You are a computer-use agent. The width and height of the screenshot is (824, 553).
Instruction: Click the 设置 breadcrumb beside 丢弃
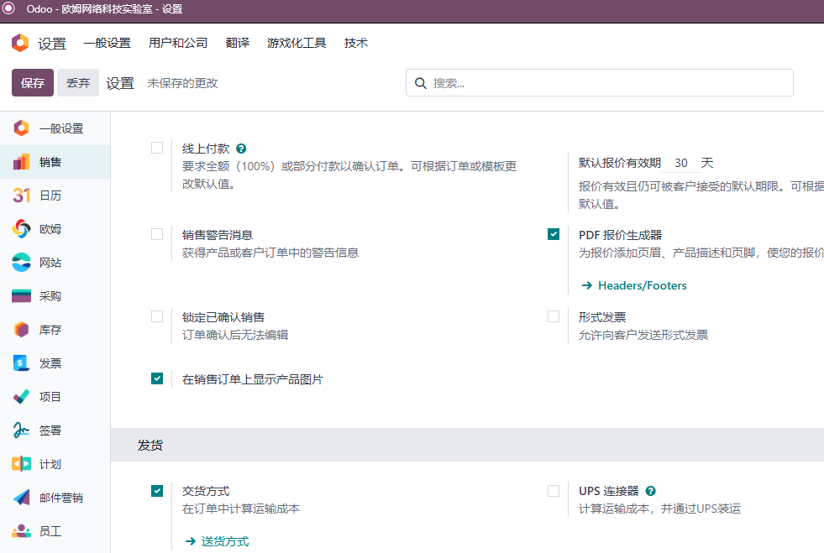[120, 83]
